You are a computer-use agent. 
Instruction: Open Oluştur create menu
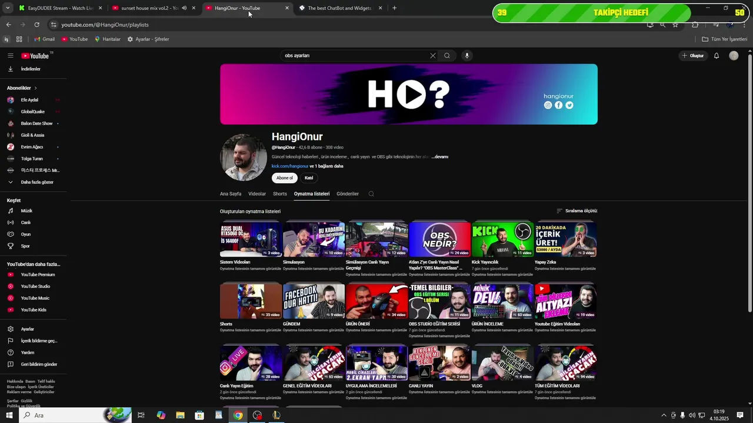692,56
